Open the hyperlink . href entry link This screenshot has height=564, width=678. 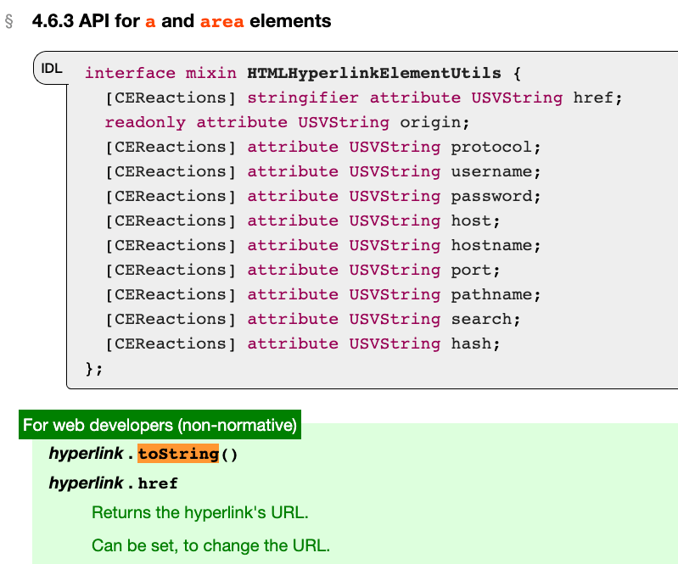pos(158,483)
